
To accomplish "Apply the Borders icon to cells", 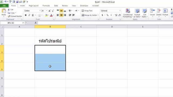I will 39,15.
